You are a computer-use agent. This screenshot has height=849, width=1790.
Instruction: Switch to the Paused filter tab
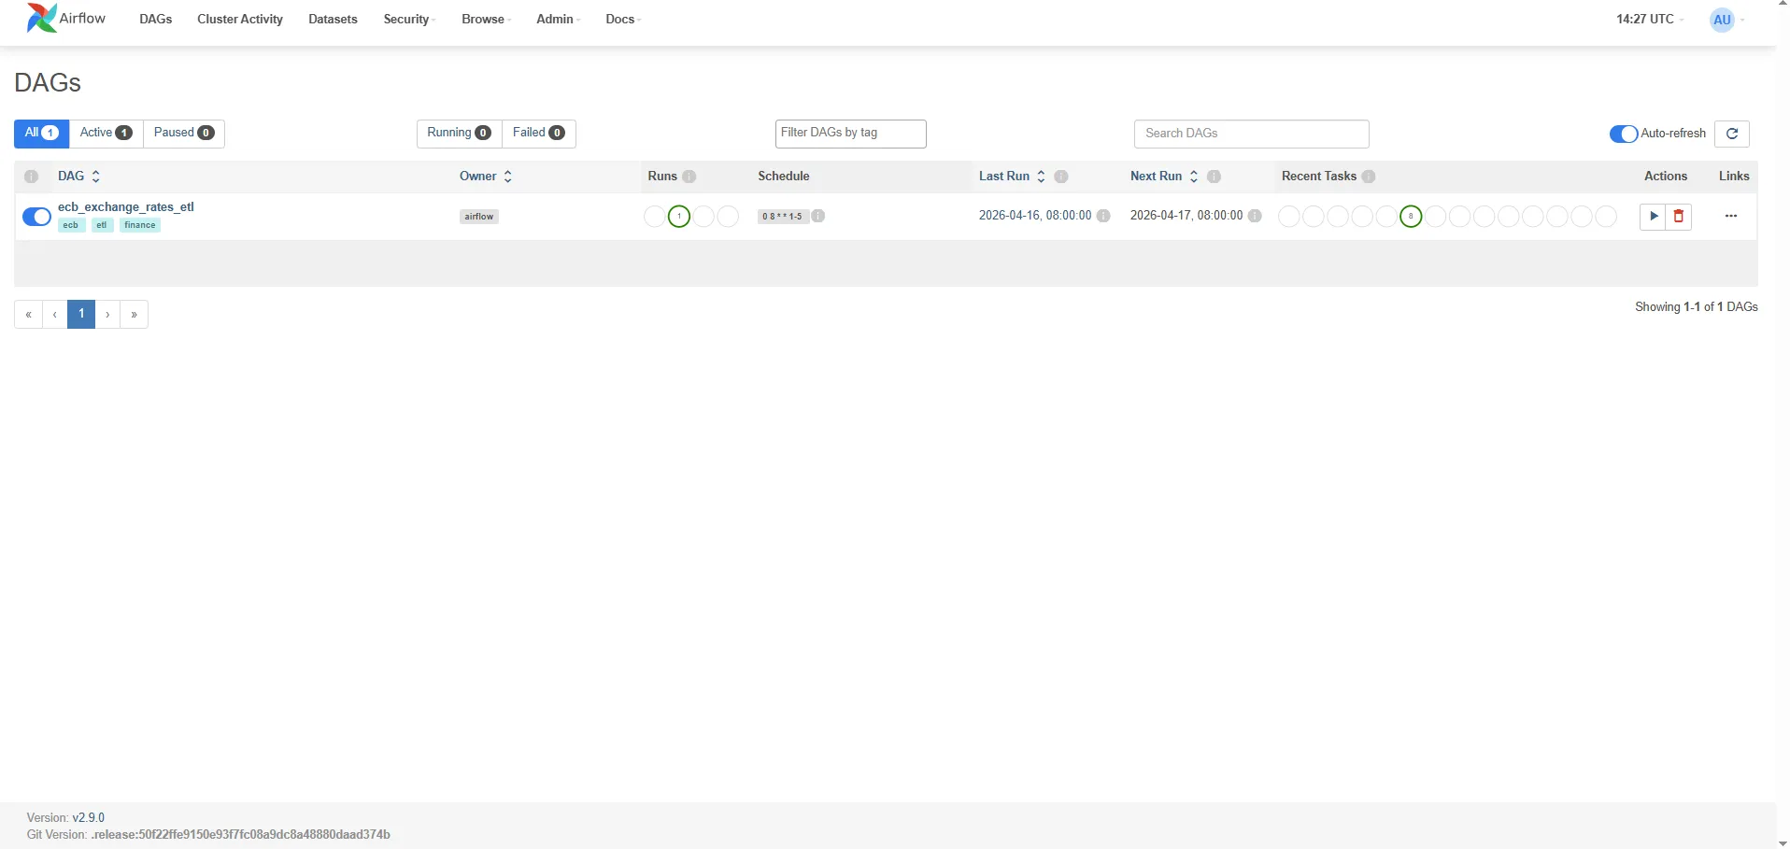point(184,133)
